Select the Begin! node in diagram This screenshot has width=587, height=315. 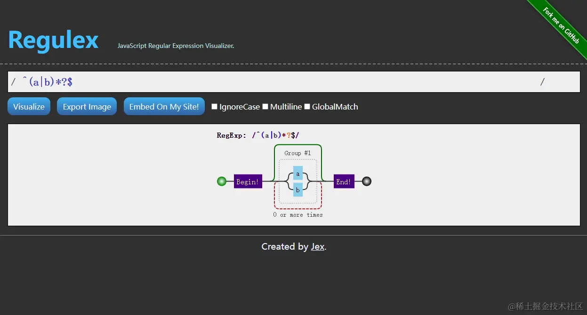(x=248, y=181)
